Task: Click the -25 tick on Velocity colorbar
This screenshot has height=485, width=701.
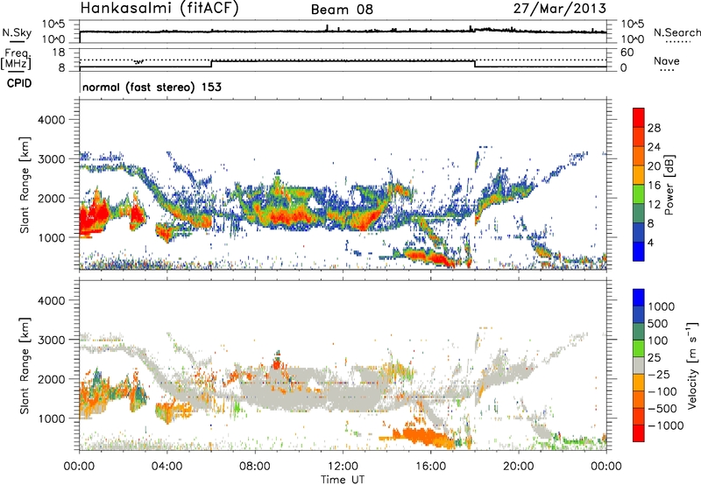Action: pos(658,374)
